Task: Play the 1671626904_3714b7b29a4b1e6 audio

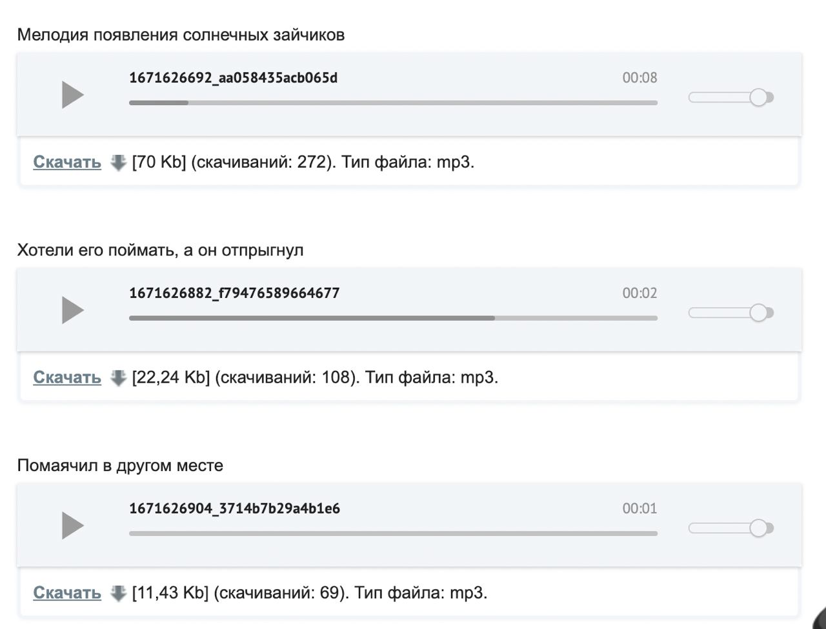Action: click(73, 526)
